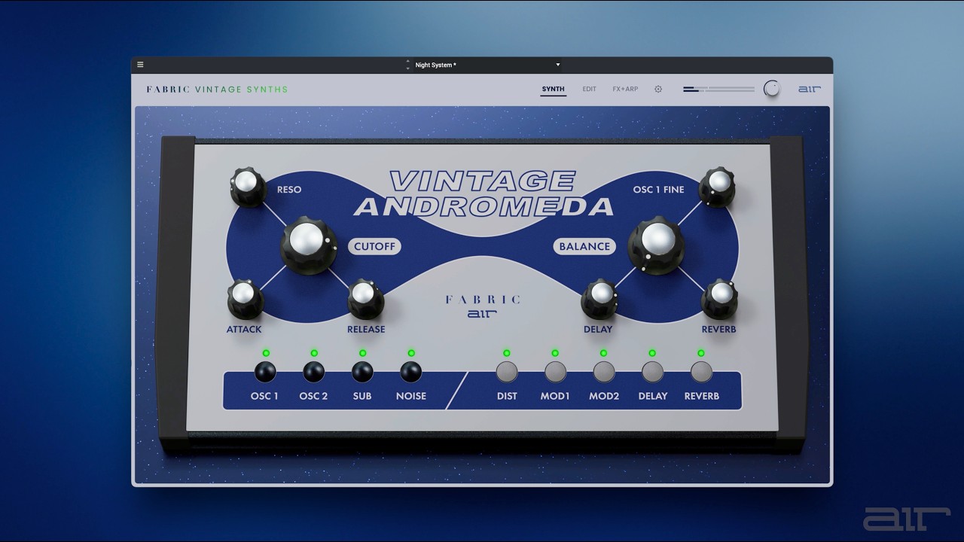Click the MOD1 label text

coord(555,396)
